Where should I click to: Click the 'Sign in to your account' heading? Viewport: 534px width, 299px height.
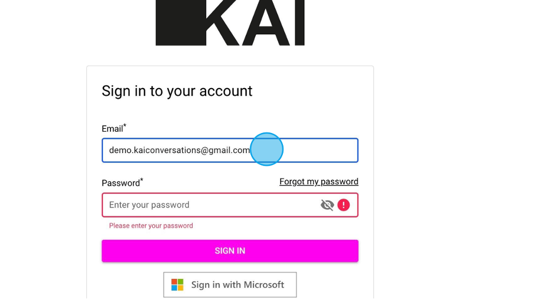pyautogui.click(x=177, y=91)
